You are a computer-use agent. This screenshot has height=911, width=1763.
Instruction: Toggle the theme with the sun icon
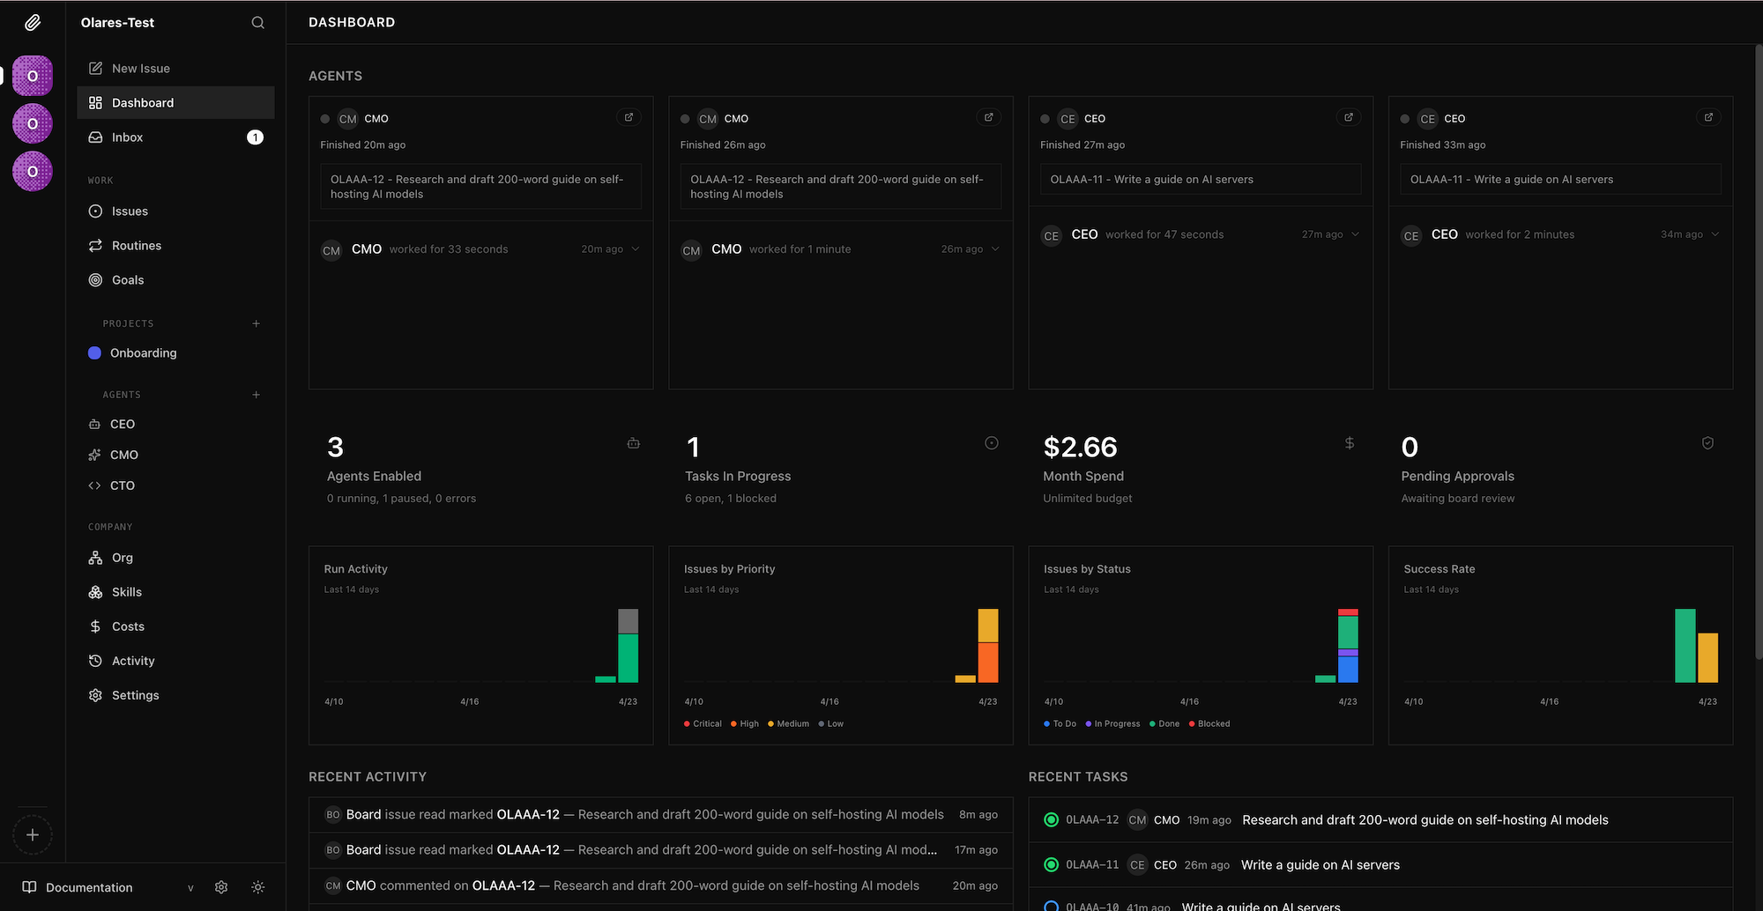point(257,887)
